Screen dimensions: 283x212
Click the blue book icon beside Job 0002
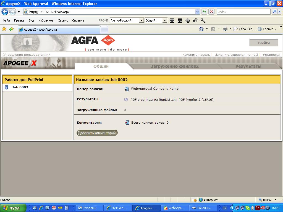[x=6, y=88]
